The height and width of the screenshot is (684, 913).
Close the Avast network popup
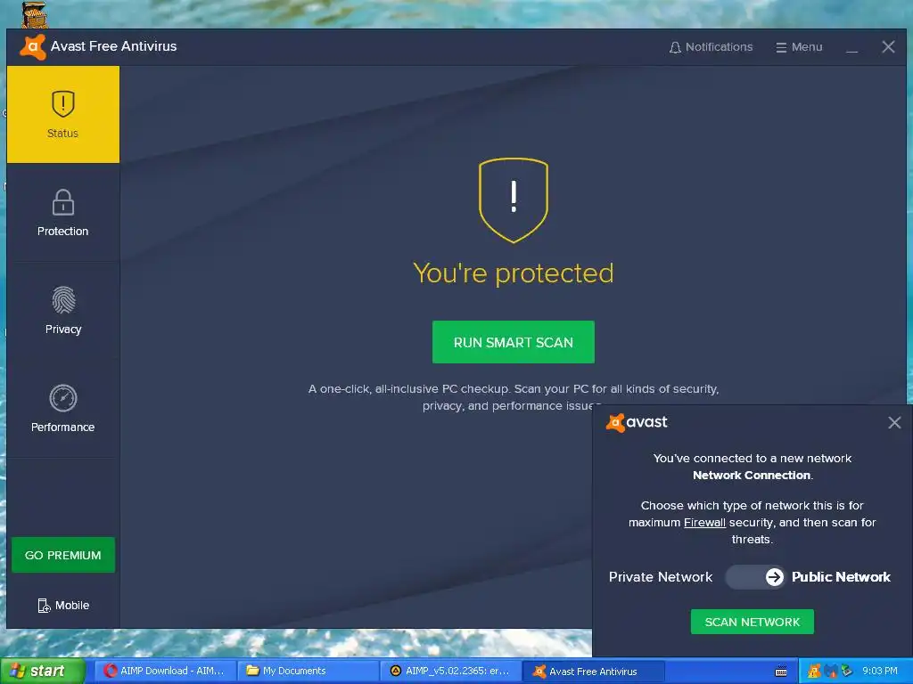point(894,423)
